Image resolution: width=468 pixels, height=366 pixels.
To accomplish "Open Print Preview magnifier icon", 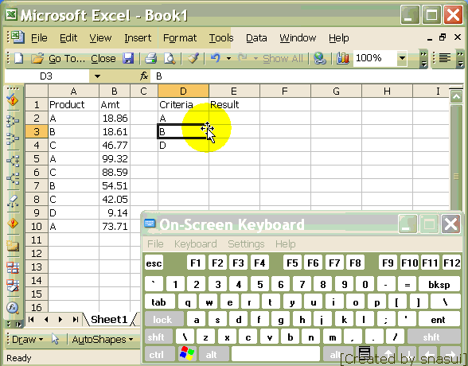I will coord(170,58).
